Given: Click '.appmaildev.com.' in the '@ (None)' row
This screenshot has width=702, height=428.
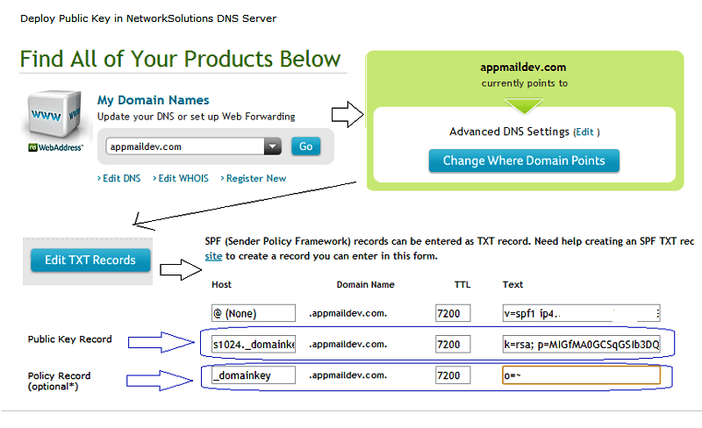Looking at the screenshot, I should tap(347, 313).
